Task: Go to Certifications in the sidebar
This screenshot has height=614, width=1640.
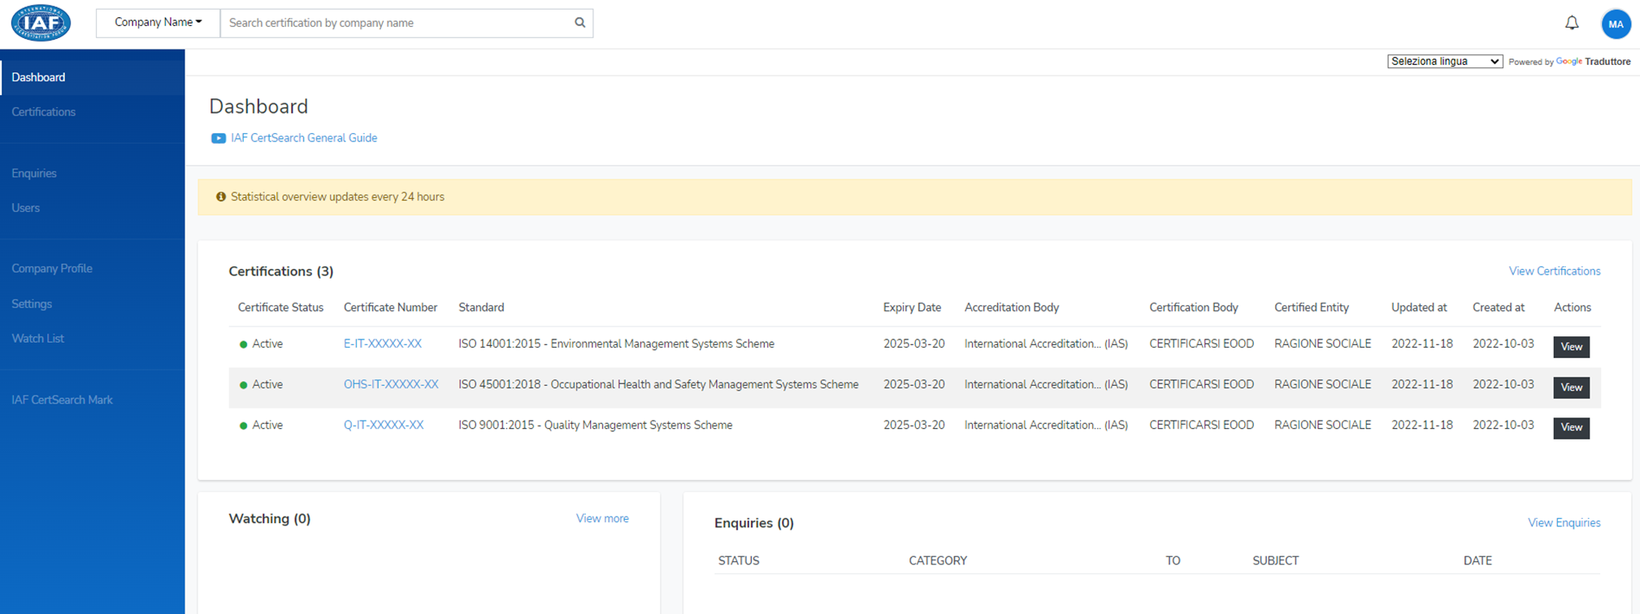Action: (44, 112)
